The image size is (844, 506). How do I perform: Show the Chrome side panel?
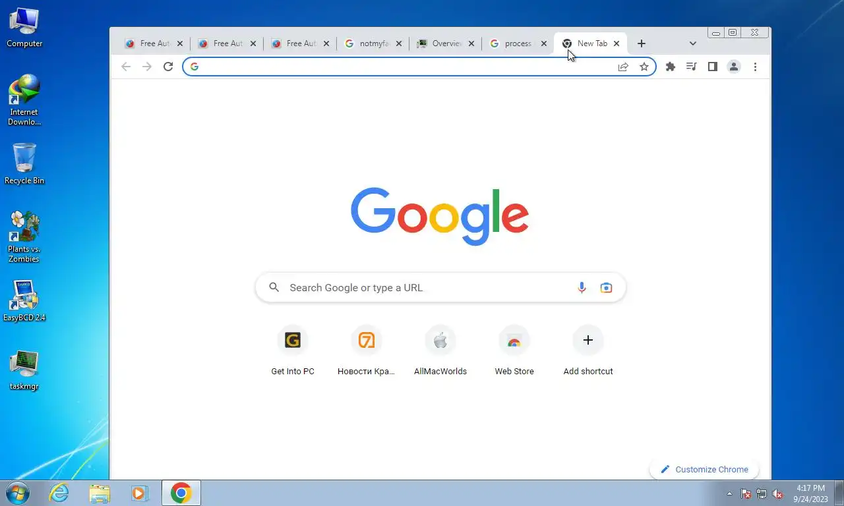click(712, 67)
